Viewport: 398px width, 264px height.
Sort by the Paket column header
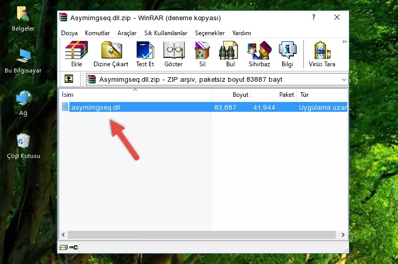coord(274,95)
